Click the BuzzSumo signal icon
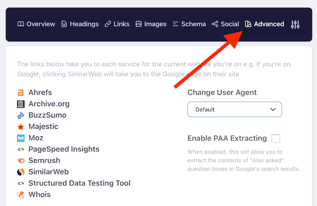Screen dimensions: 317x206 [20, 115]
